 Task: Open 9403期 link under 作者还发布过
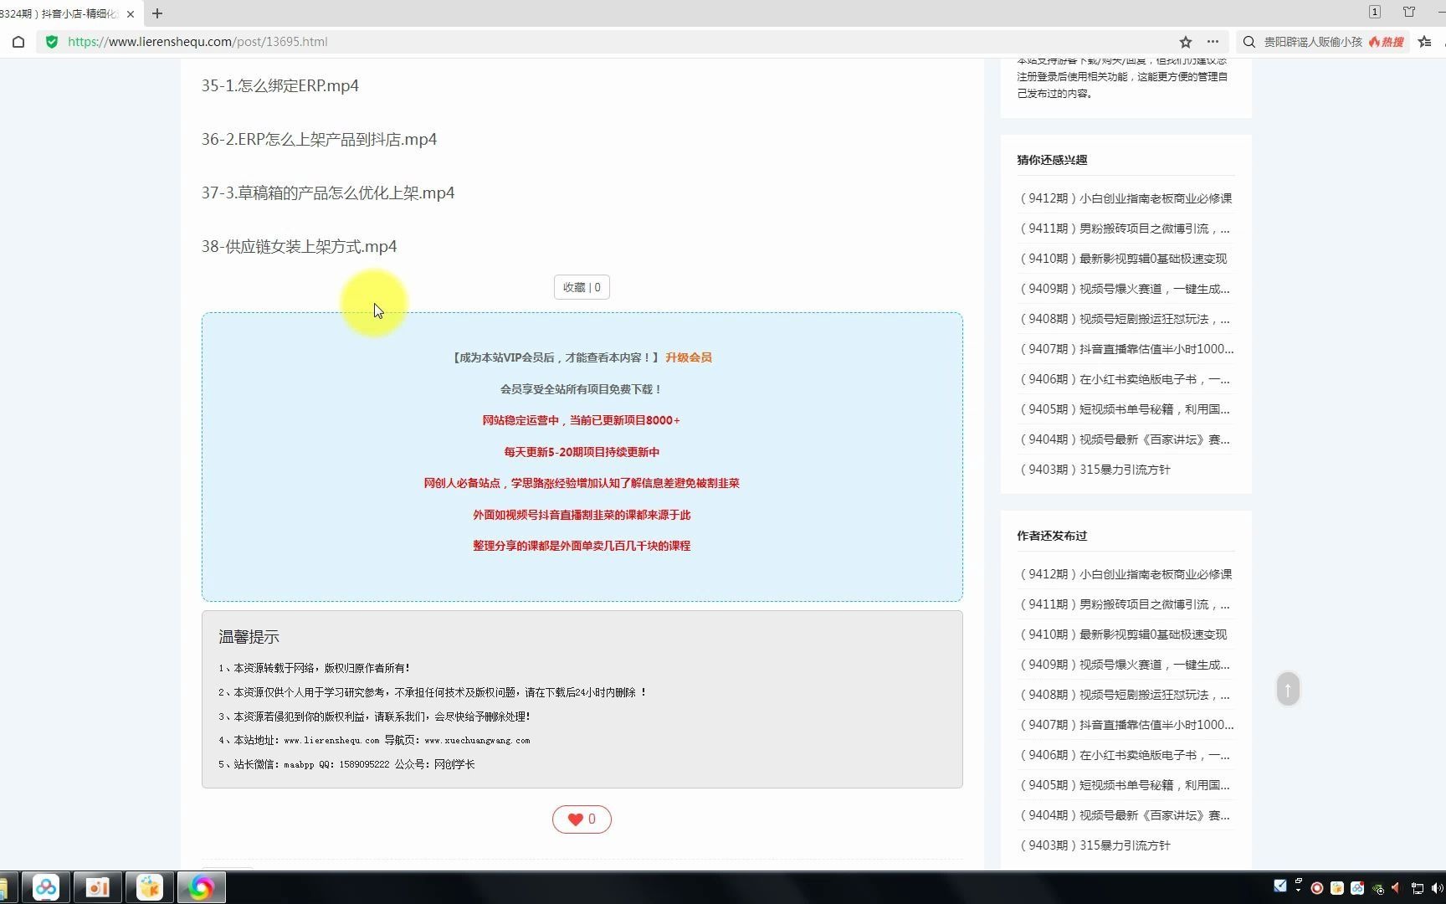coord(1095,845)
